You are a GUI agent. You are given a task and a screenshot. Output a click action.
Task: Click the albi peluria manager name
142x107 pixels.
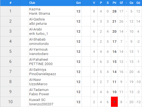pyautogui.click(x=38, y=24)
